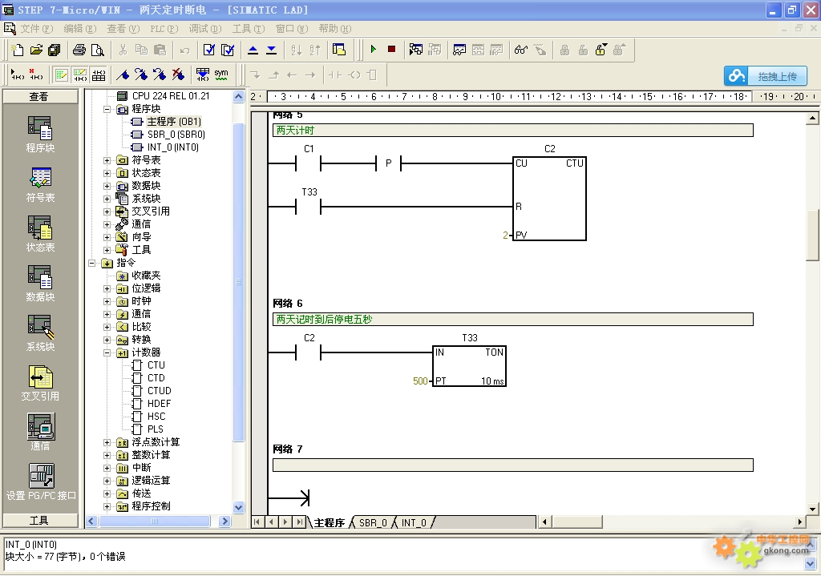Viewport: 821px width, 576px height.
Task: Download program to PLC with down-arrow icon
Action: [x=271, y=50]
